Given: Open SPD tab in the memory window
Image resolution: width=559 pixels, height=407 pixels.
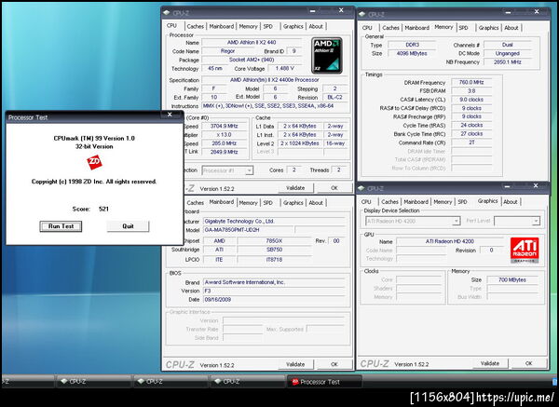Looking at the screenshot, I should [463, 28].
